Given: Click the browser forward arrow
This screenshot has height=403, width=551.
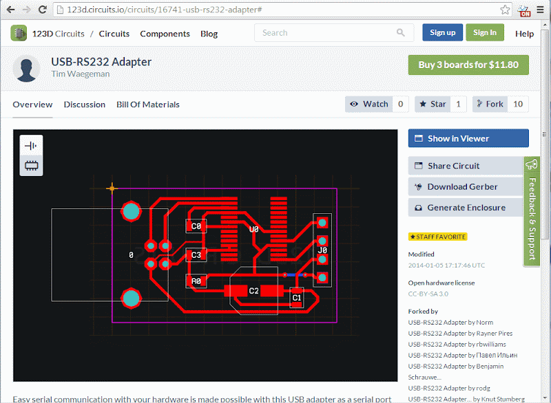Looking at the screenshot, I should coord(26,10).
